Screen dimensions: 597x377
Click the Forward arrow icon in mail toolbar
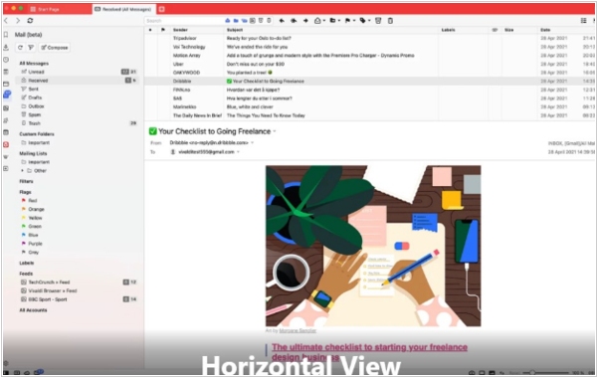[305, 21]
